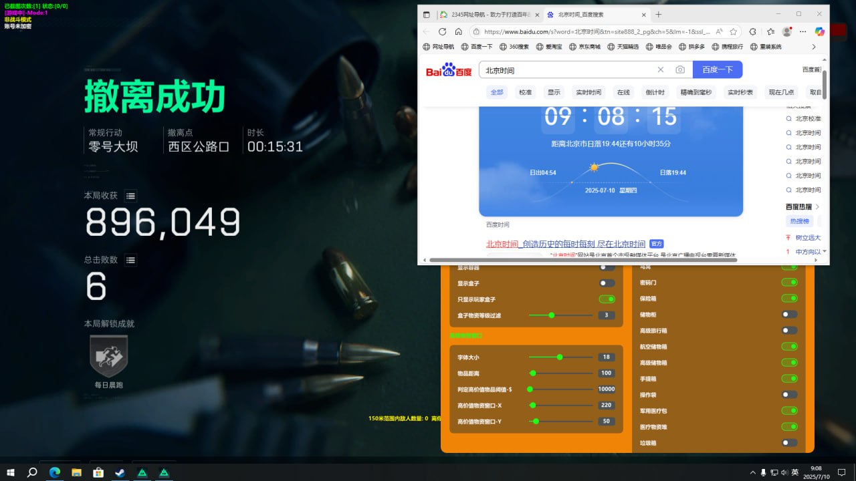Switch to the 2345网址导航 tab

click(x=488, y=14)
